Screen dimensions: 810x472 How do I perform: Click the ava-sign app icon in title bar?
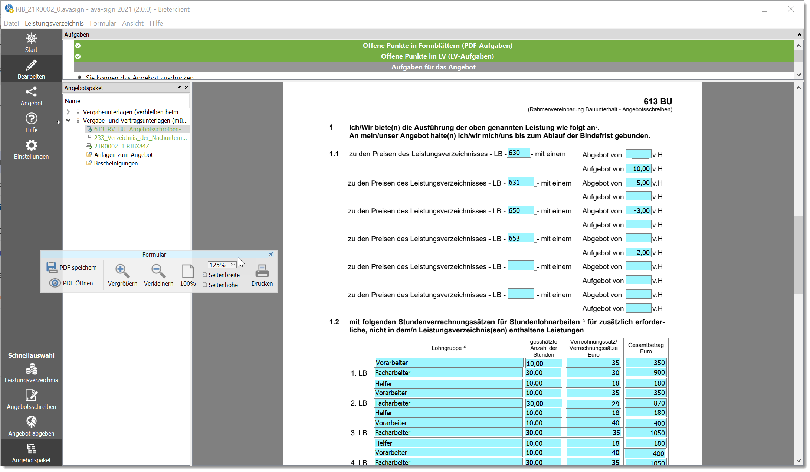click(x=9, y=9)
